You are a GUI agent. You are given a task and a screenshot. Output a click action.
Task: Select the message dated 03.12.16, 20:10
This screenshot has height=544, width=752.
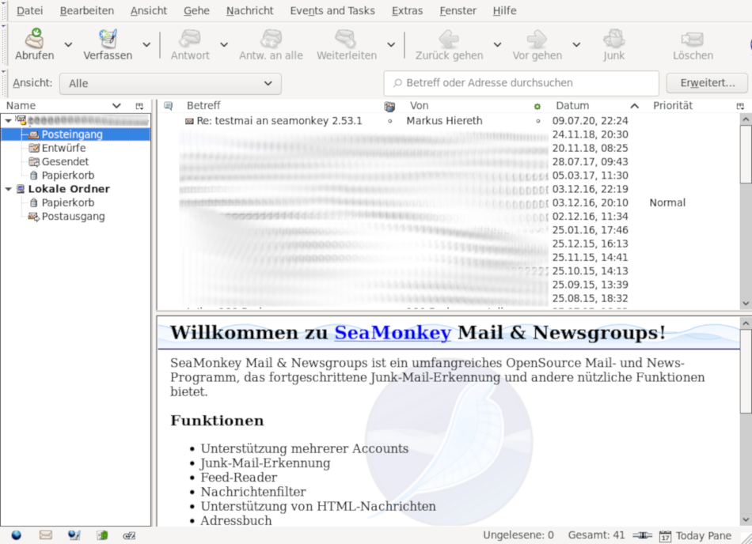(x=590, y=203)
